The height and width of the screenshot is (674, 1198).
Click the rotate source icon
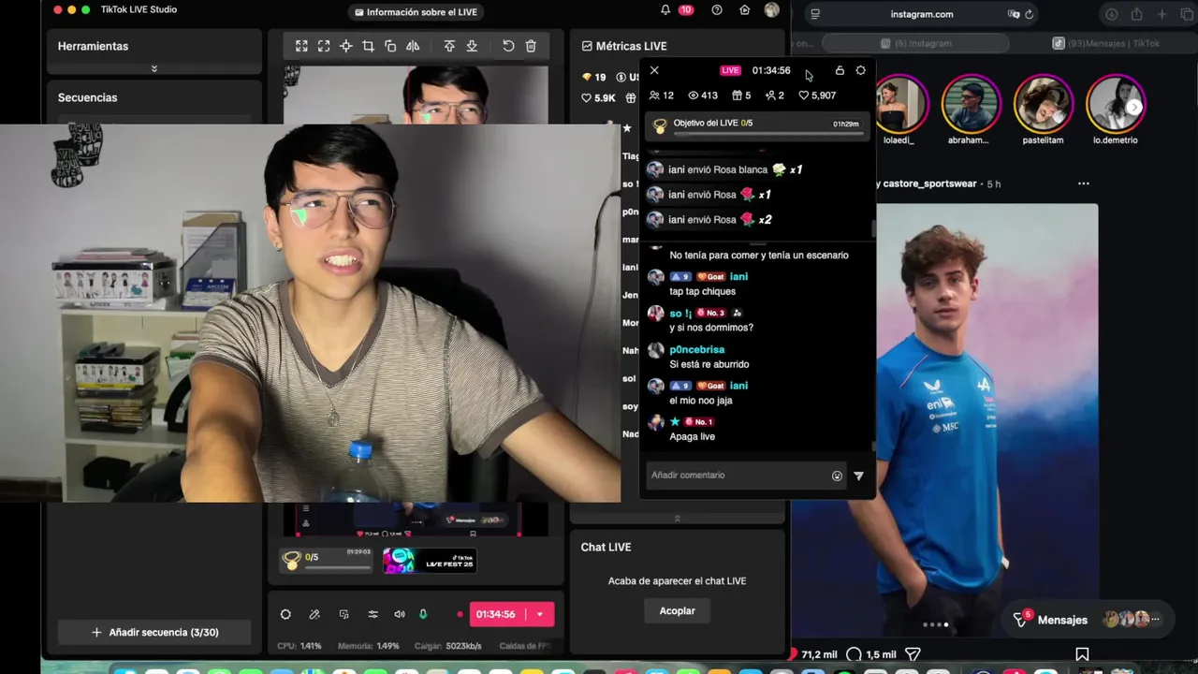point(390,46)
